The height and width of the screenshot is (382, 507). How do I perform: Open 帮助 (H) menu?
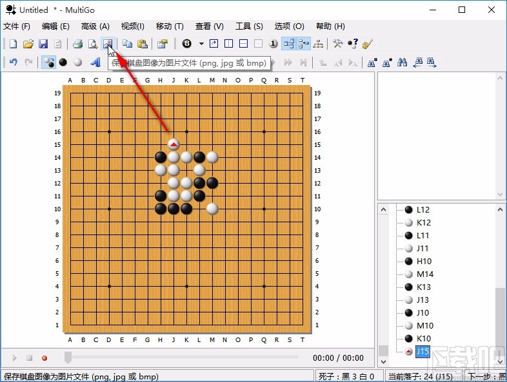click(330, 26)
